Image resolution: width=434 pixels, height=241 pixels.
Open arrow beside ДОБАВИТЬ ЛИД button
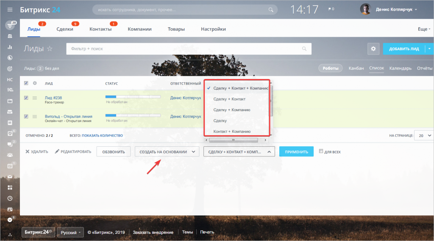click(x=429, y=49)
